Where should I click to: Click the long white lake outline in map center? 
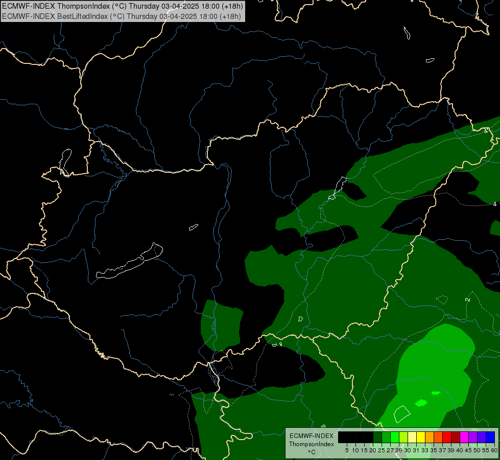pos(129,261)
